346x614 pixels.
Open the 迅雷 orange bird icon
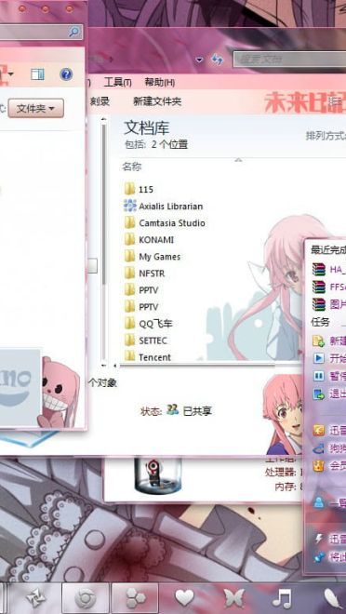tap(319, 431)
